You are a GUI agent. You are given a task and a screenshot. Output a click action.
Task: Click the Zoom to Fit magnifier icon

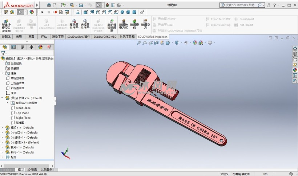click(138, 42)
